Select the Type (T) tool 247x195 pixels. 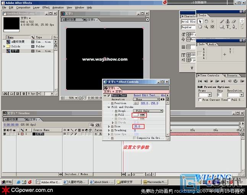(228, 27)
